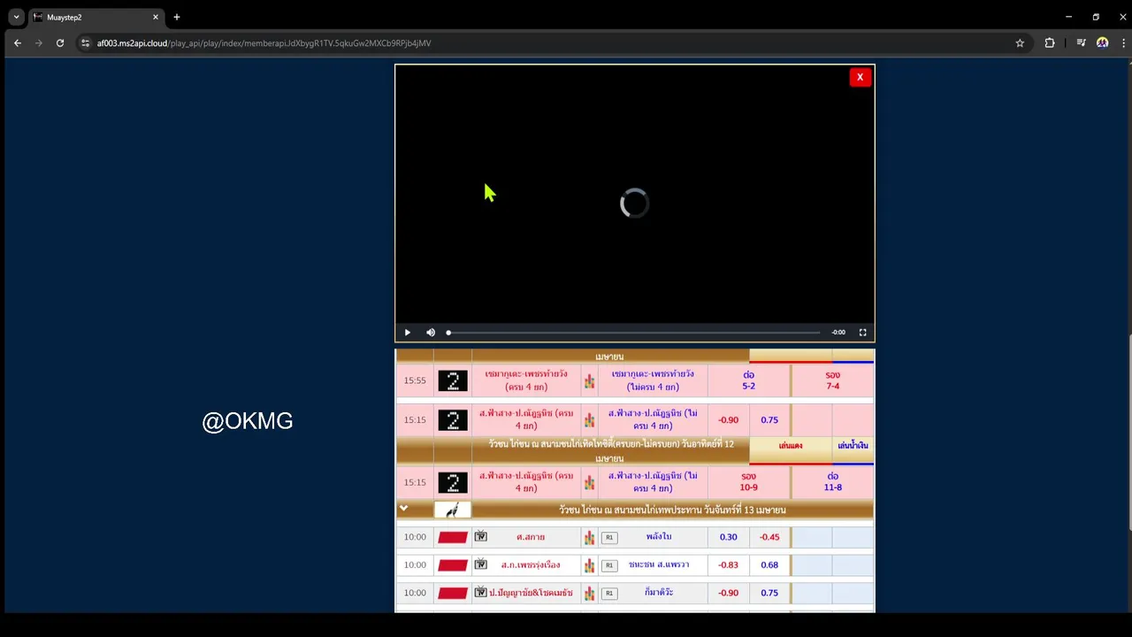This screenshot has width=1132, height=637.
Task: Click the 15:55 time cell
Action: [x=415, y=381]
